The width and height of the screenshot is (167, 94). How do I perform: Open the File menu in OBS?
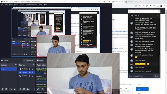(2, 5)
